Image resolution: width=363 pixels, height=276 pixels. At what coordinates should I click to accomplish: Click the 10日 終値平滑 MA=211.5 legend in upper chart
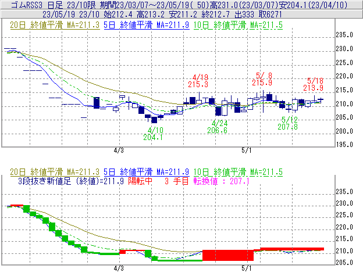pyautogui.click(x=238, y=25)
